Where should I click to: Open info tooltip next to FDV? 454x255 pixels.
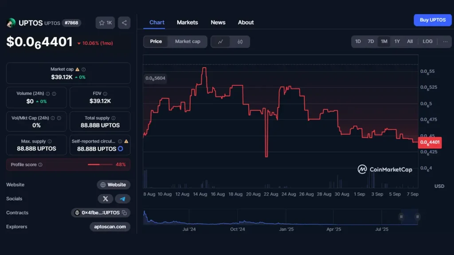tap(105, 94)
